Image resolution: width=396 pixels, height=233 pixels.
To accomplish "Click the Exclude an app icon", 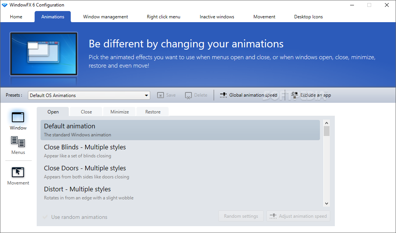I will click(294, 95).
